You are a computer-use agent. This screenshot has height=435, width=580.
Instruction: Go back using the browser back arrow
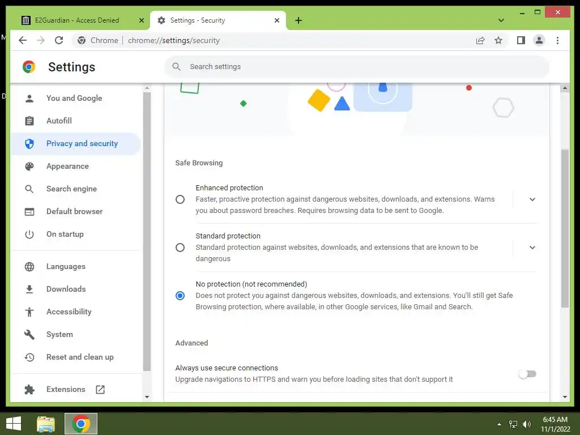click(23, 40)
